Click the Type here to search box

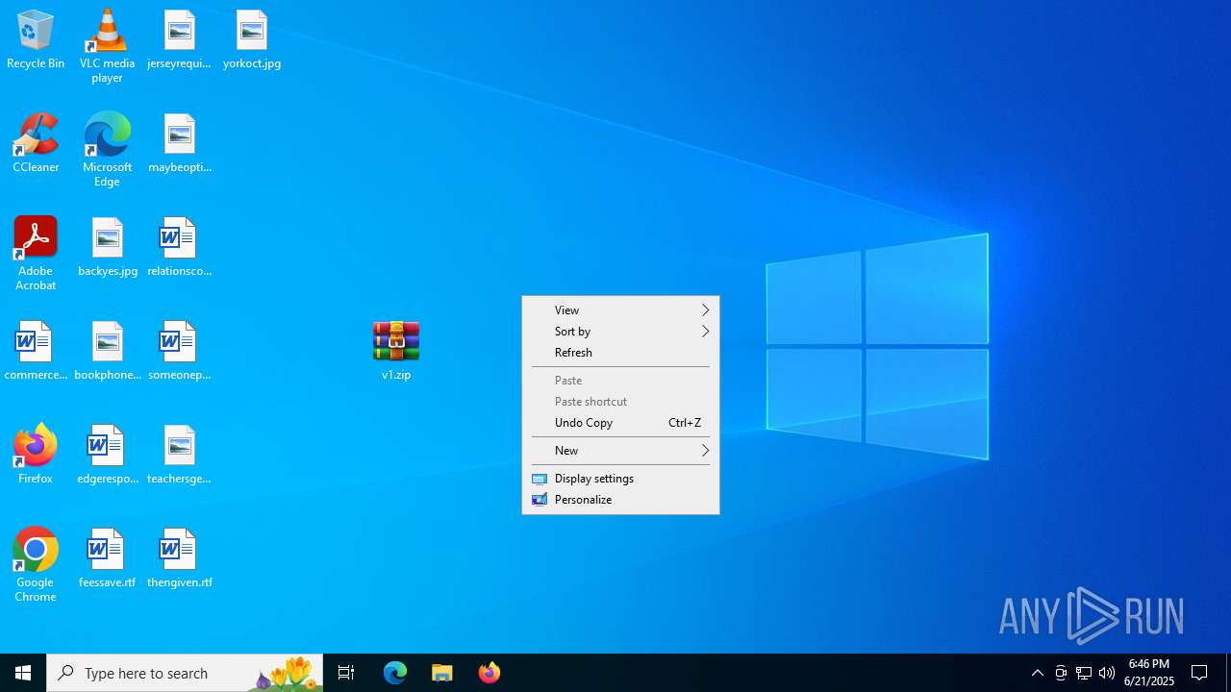click(185, 673)
